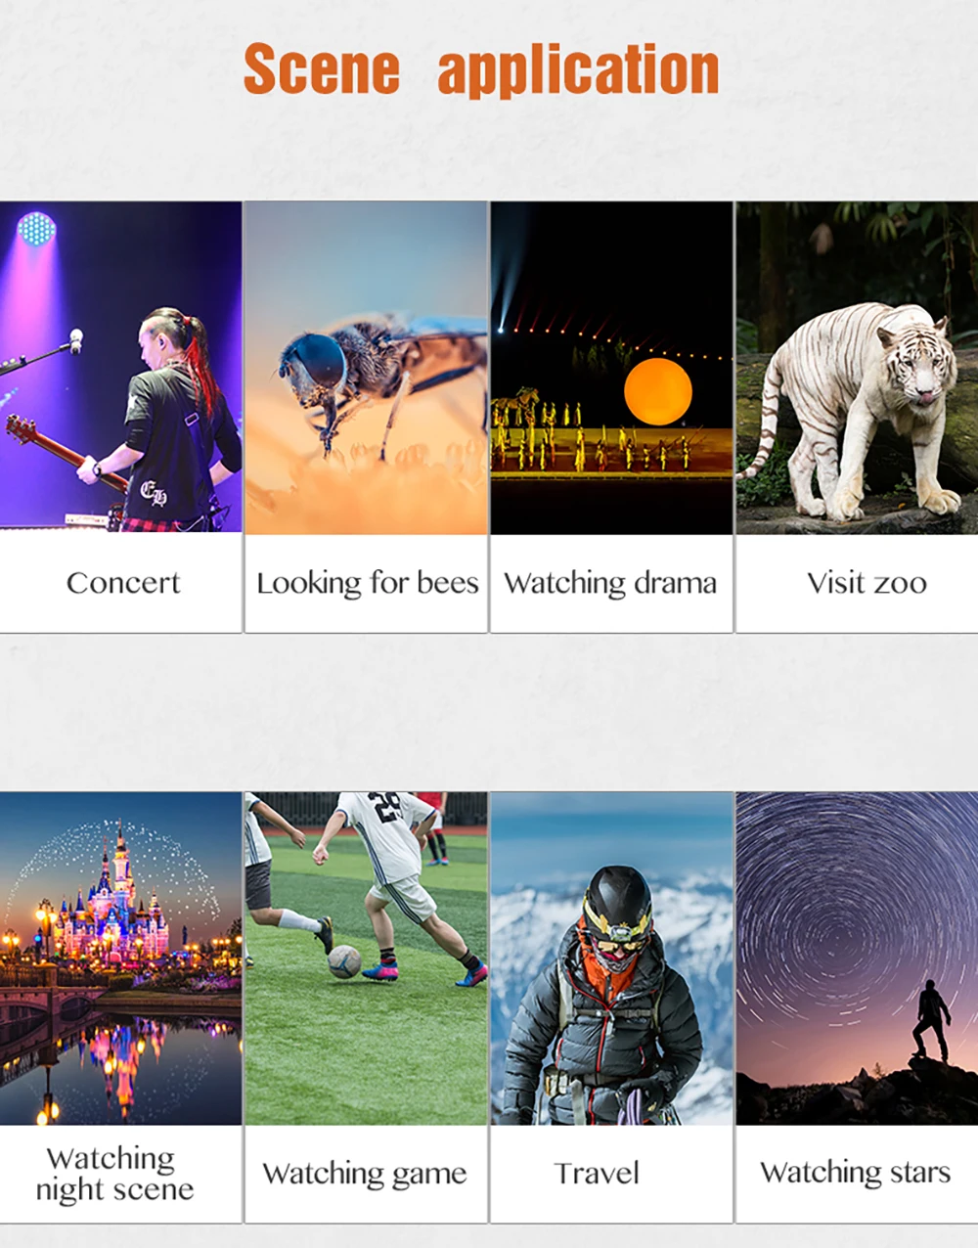Image resolution: width=978 pixels, height=1248 pixels.
Task: Click the Scene application heading
Action: [x=481, y=70]
